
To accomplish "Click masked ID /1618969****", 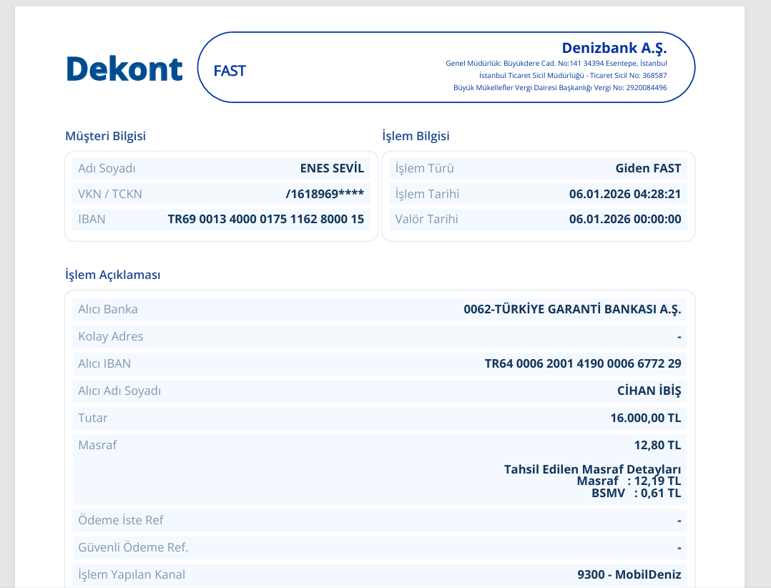I will point(325,194).
